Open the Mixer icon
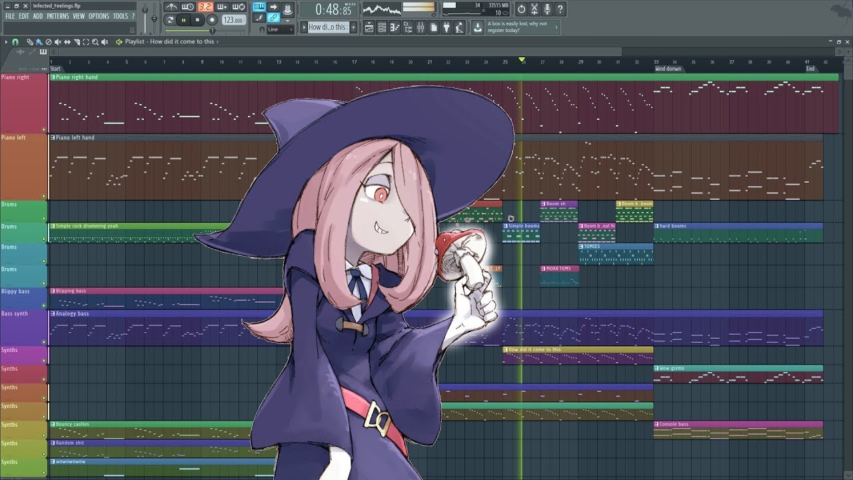This screenshot has width=853, height=480. [x=421, y=27]
